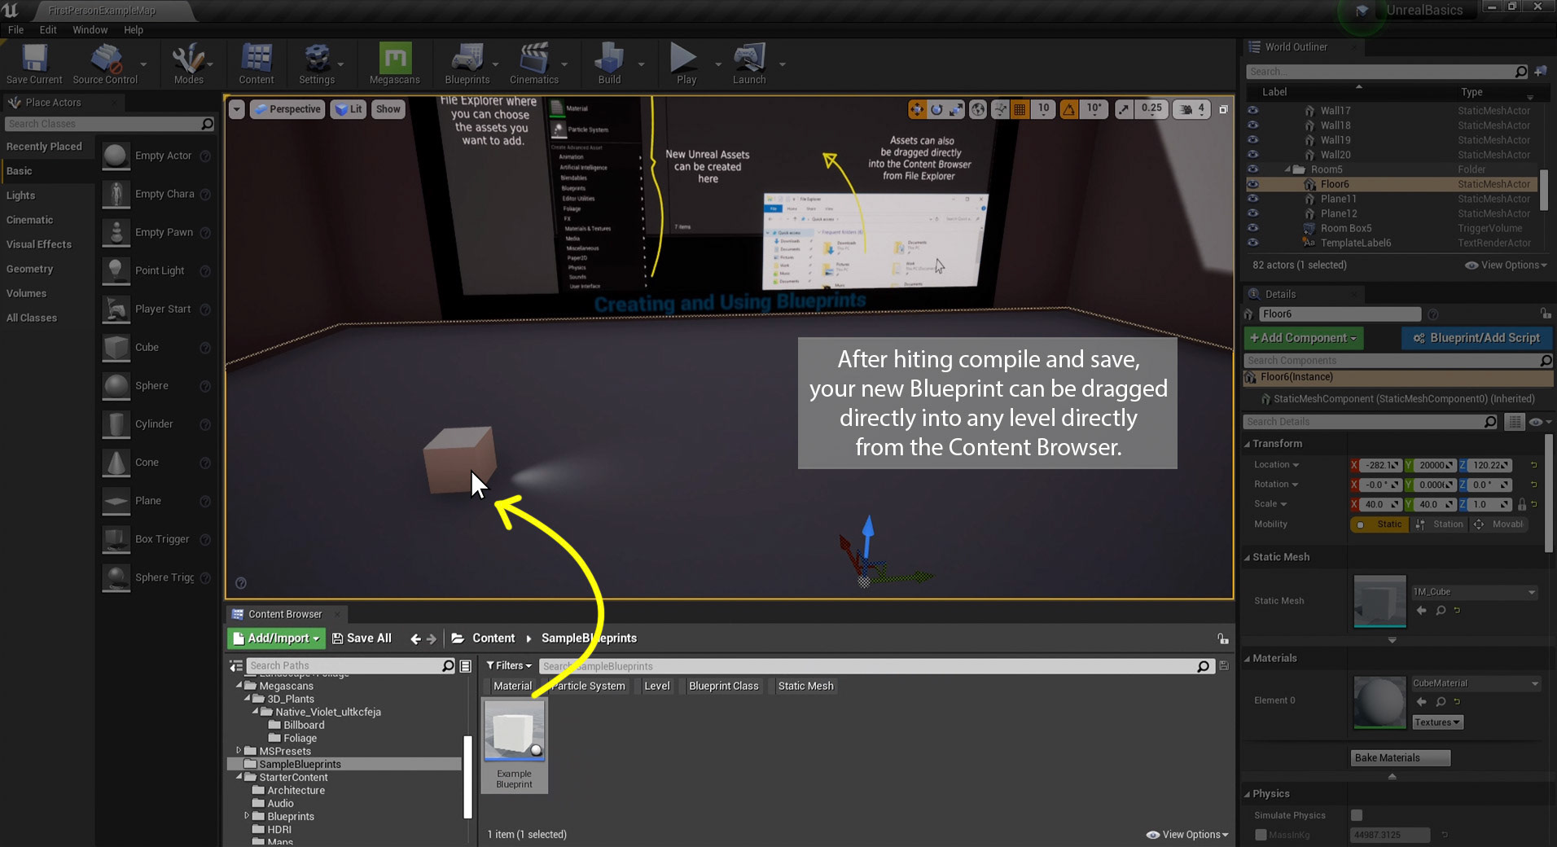Toggle rotation snapping in viewport

[1069, 109]
